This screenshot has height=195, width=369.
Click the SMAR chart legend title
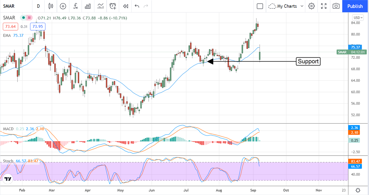coord(10,18)
